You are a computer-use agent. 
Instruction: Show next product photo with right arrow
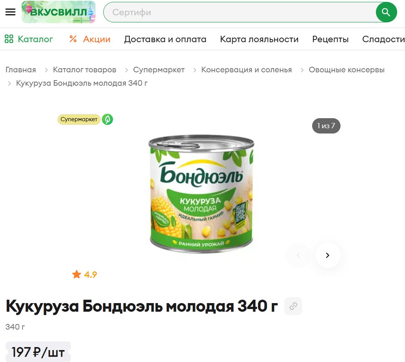click(x=327, y=255)
